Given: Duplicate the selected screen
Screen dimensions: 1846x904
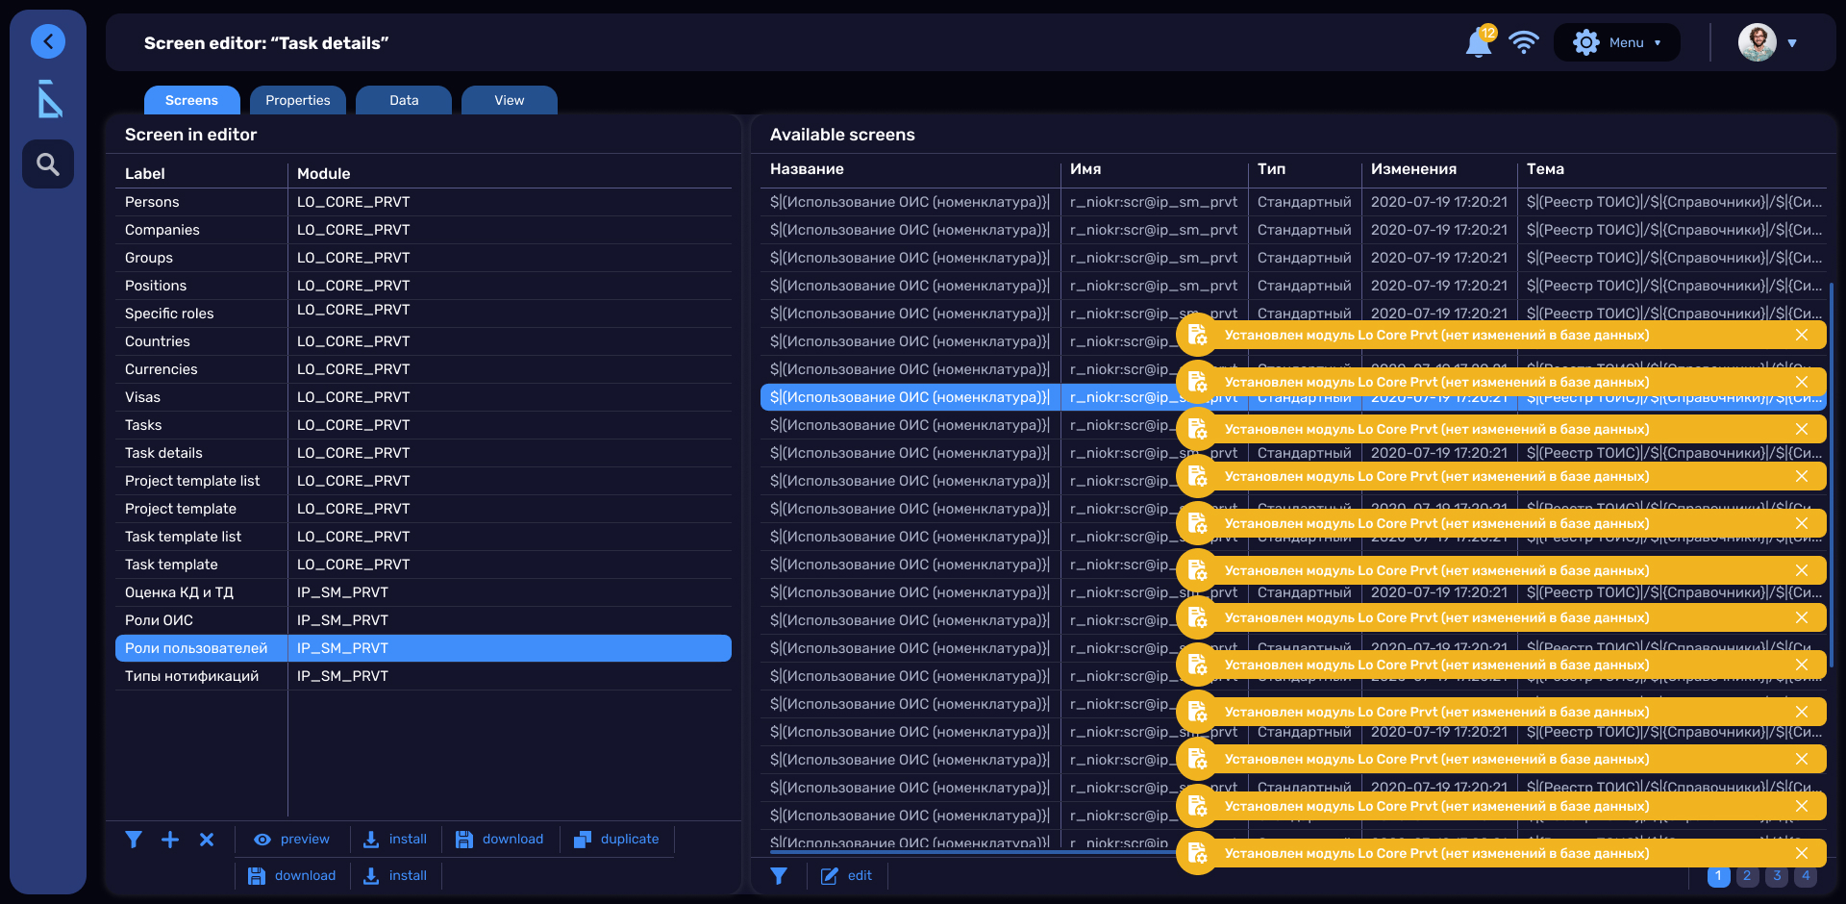Looking at the screenshot, I should pyautogui.click(x=616, y=840).
